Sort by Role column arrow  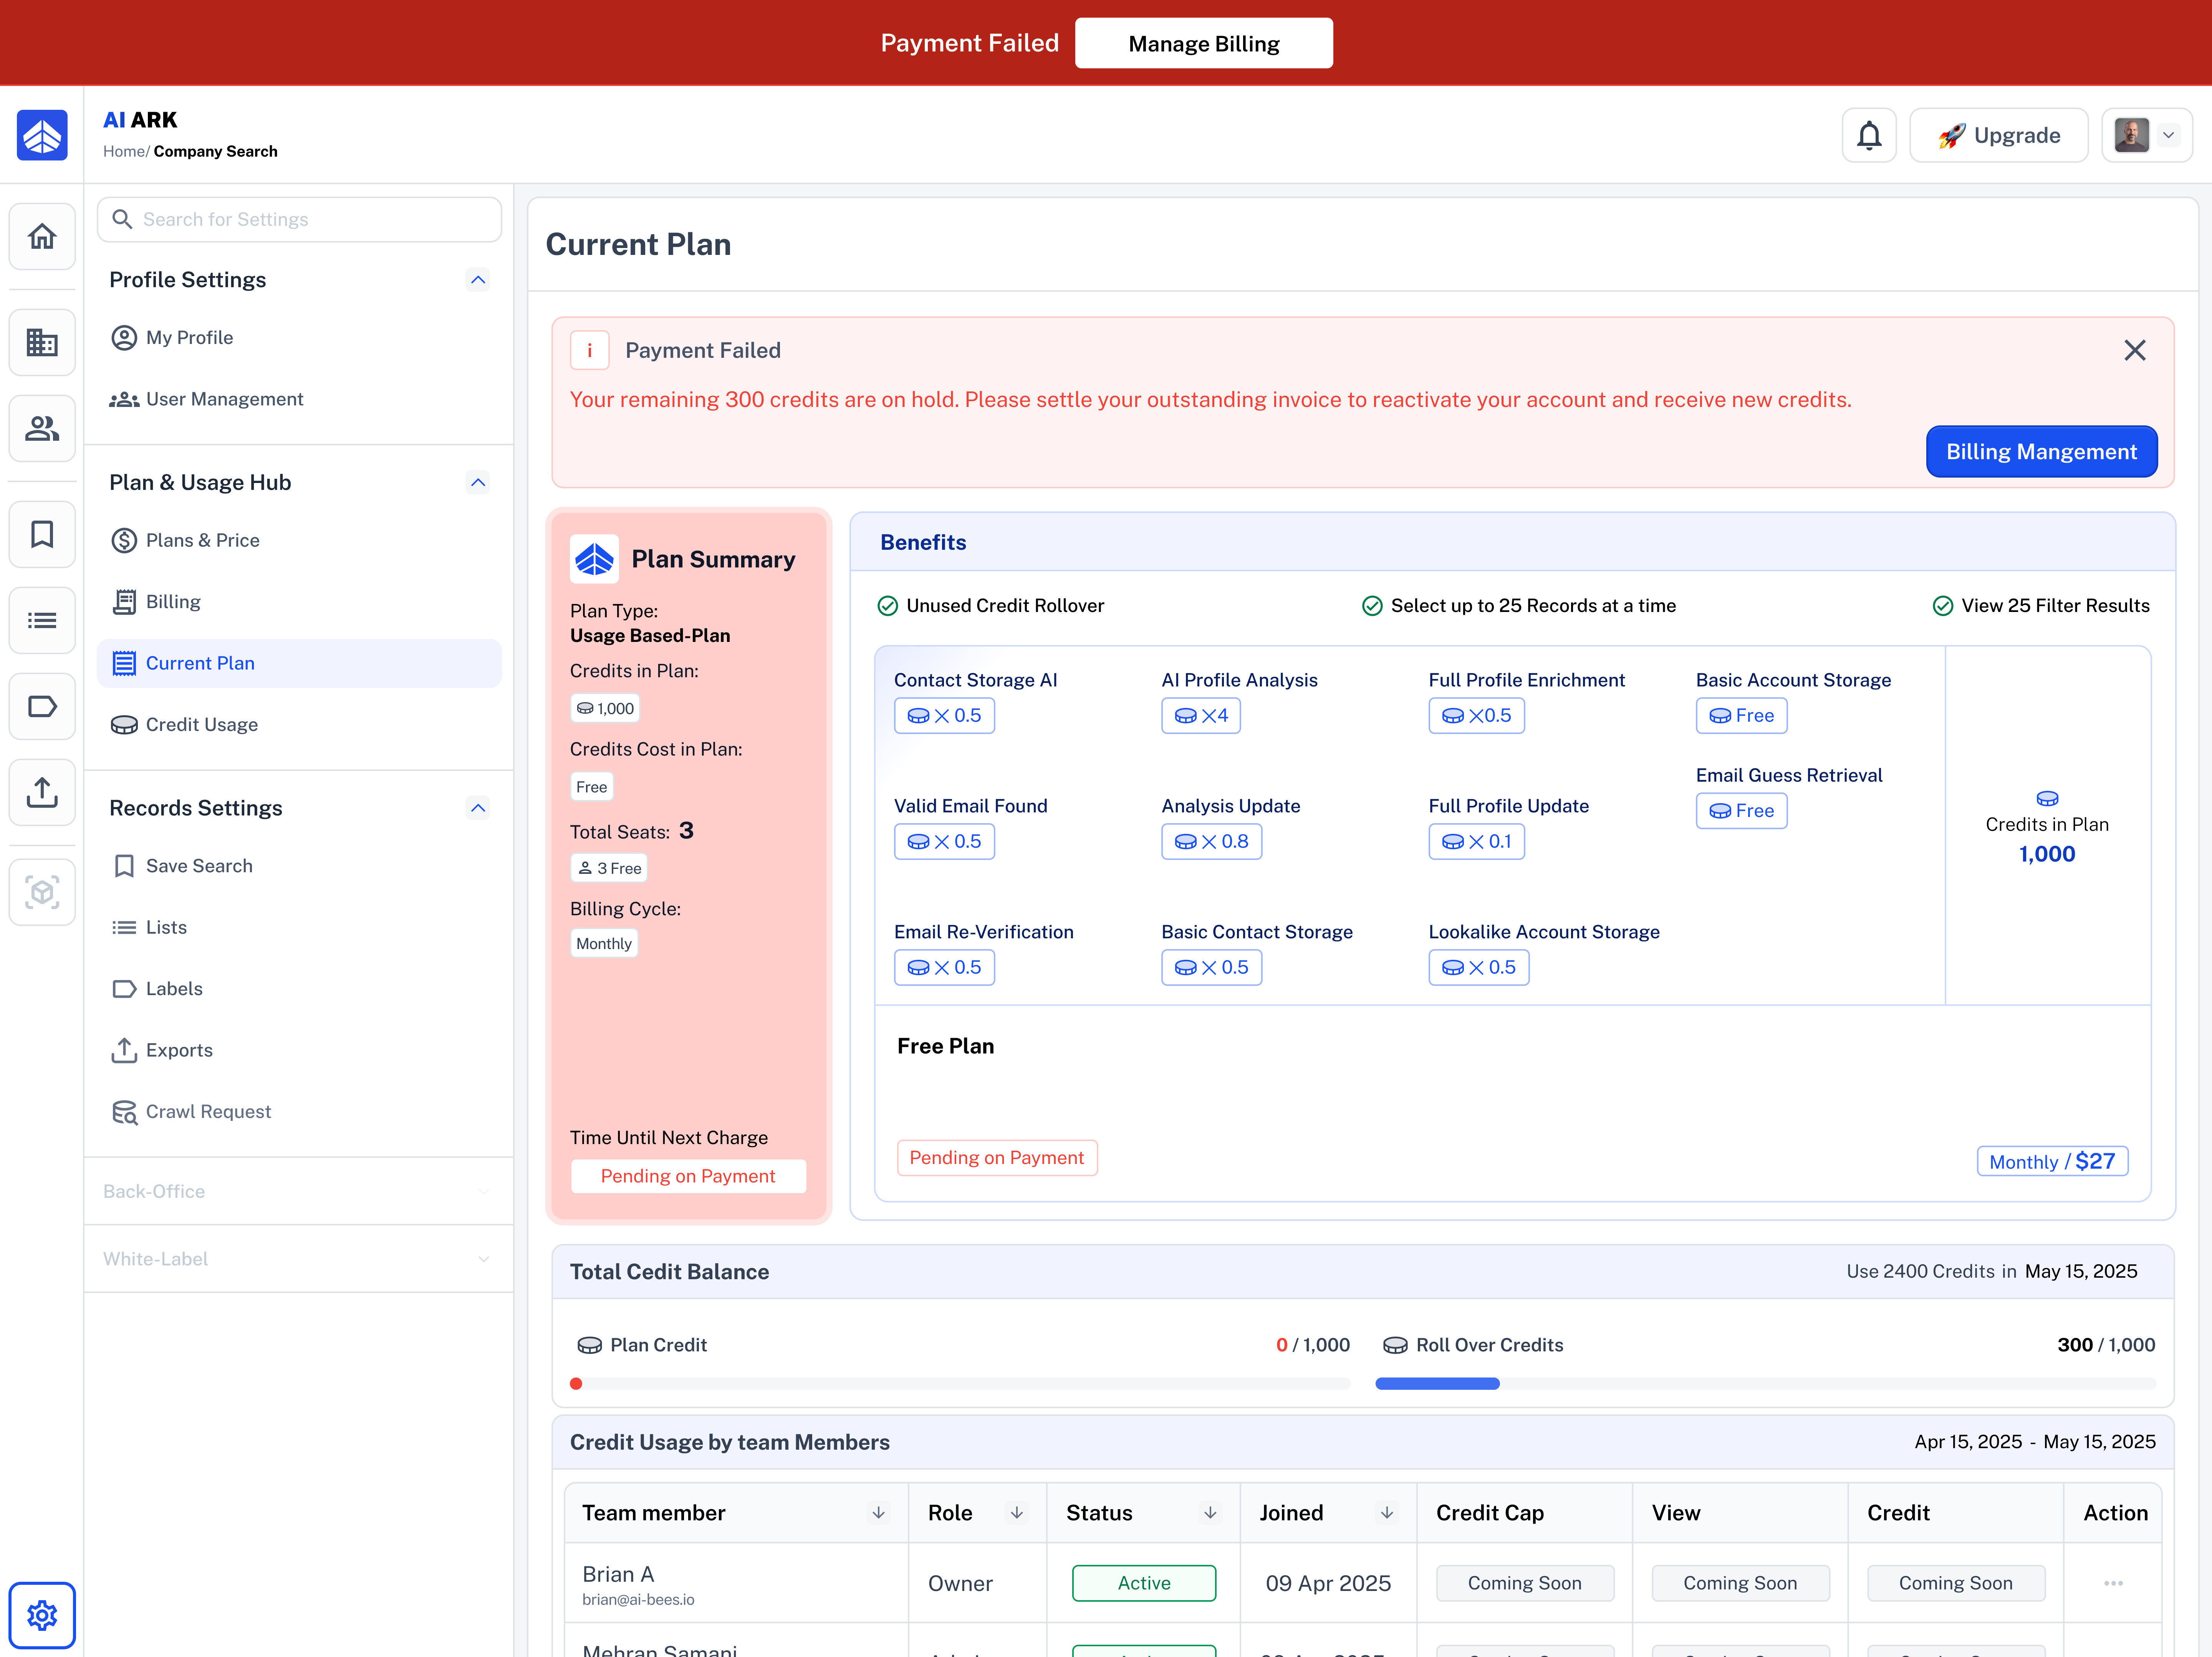(1016, 1513)
